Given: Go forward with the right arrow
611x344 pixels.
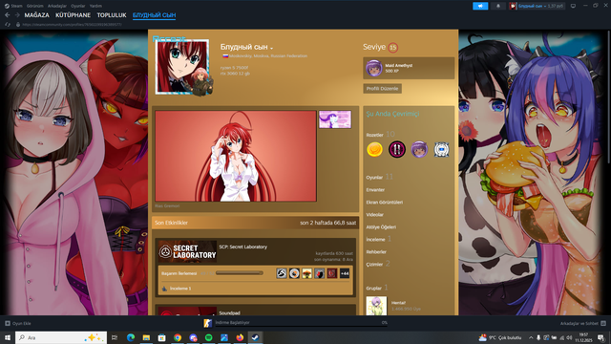Looking at the screenshot, I should (17, 15).
